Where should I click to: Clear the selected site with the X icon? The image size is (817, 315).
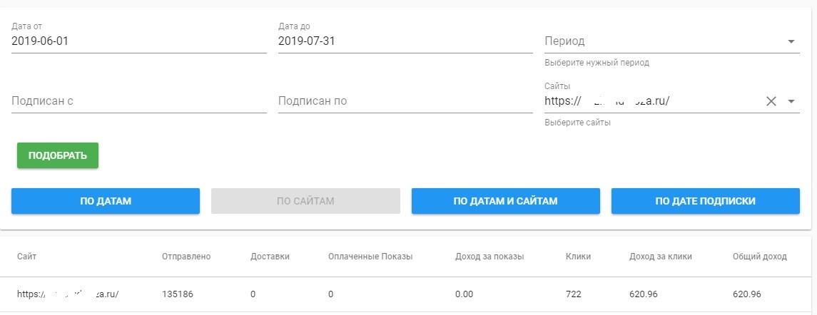771,101
